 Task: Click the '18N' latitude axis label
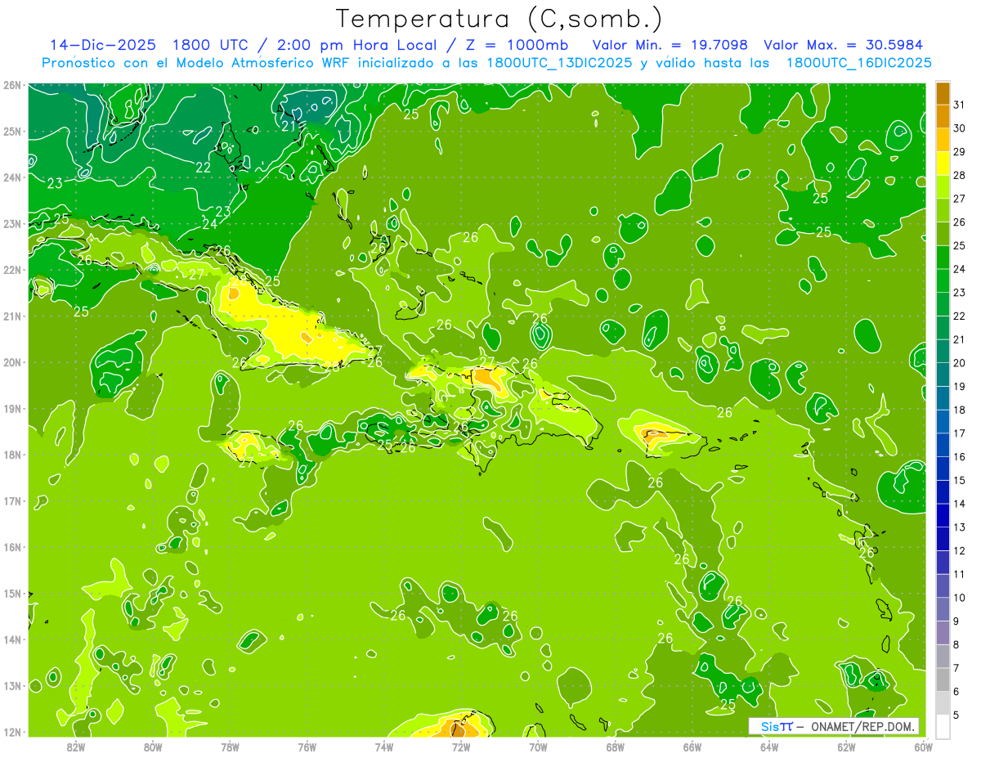coord(11,455)
